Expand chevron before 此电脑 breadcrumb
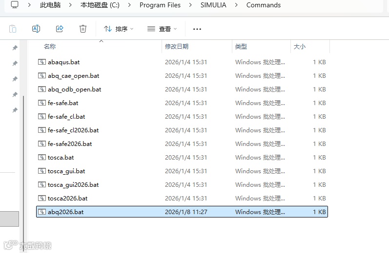 pyautogui.click(x=29, y=5)
